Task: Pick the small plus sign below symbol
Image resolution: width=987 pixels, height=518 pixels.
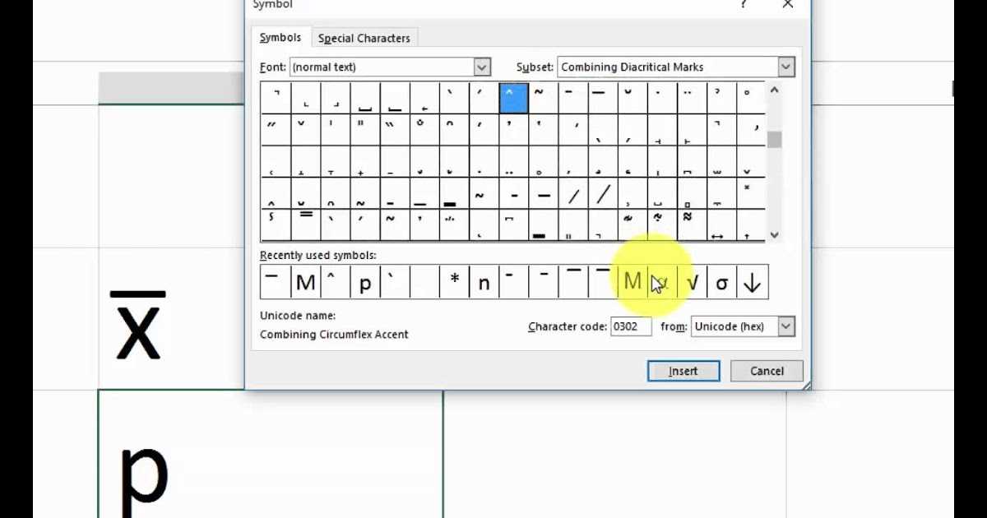Action: click(364, 162)
